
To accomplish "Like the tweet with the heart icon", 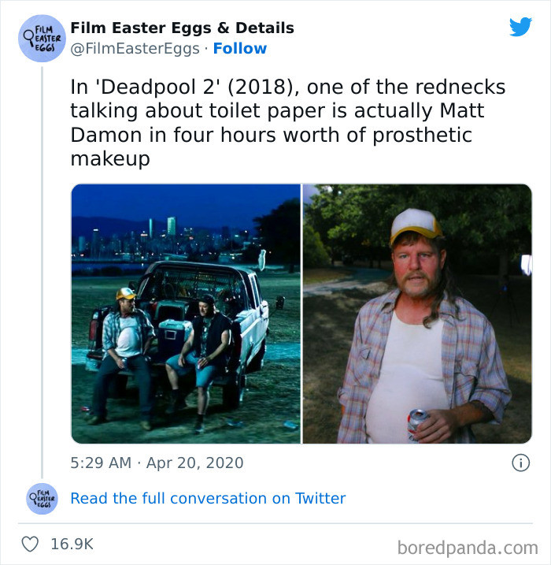I will 30,544.
